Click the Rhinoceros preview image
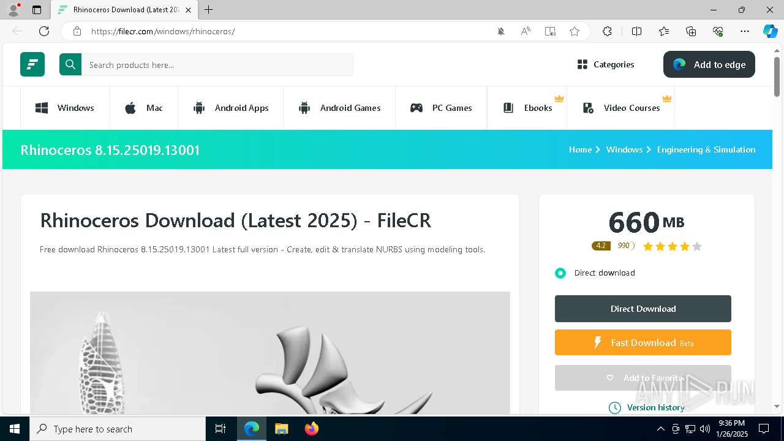 270,353
